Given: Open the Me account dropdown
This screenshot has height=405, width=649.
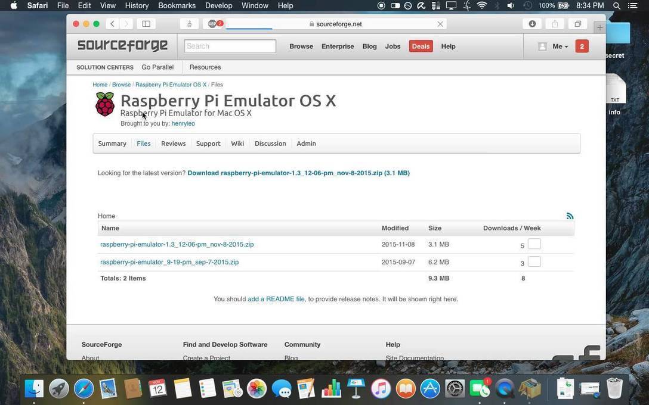Looking at the screenshot, I should pyautogui.click(x=558, y=46).
